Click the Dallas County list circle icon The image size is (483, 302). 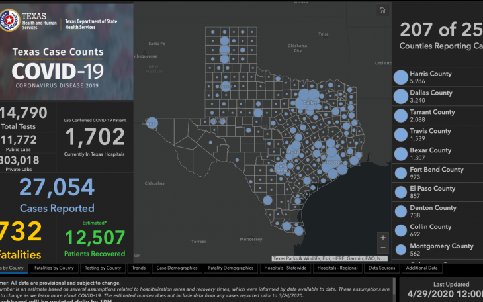pos(400,97)
